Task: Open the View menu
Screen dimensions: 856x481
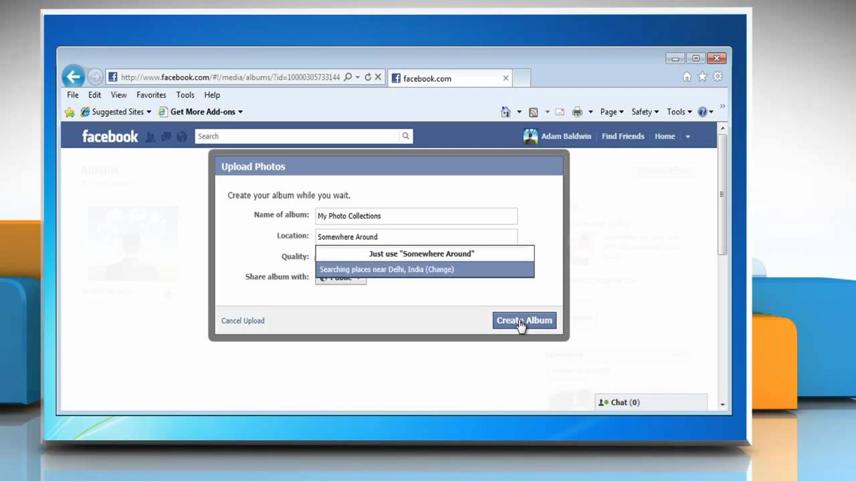Action: tap(118, 96)
